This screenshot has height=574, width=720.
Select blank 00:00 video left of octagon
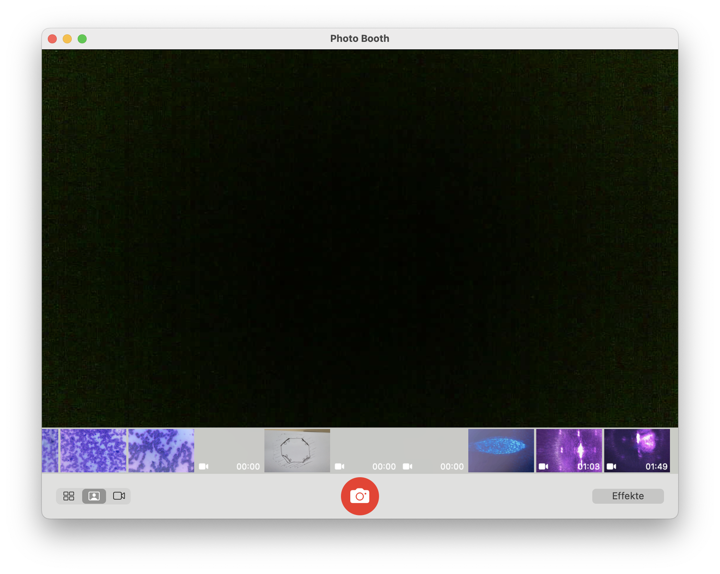tap(229, 450)
